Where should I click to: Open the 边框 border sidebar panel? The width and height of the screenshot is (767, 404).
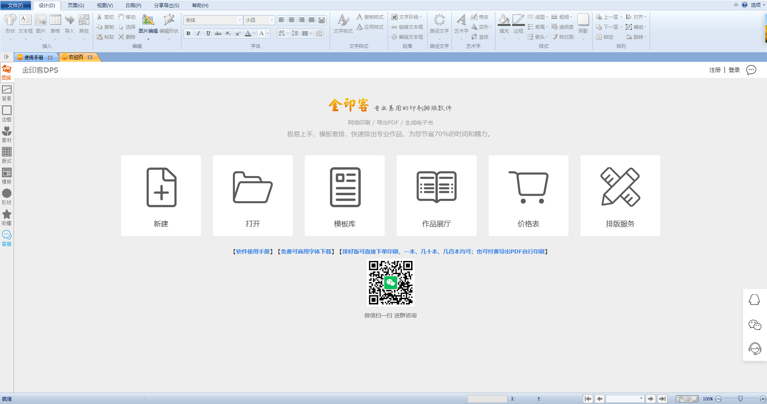coord(6,114)
